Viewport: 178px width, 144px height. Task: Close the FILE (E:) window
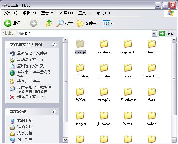[x=173, y=5]
